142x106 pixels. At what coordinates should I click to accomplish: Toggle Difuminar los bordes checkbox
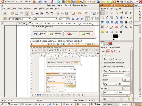[x=103, y=59]
